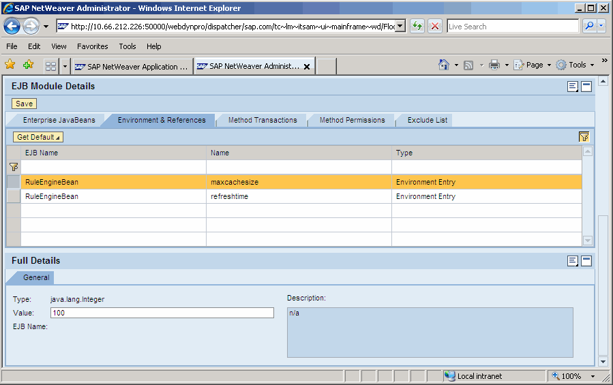The width and height of the screenshot is (613, 385).
Task: Open the Home dropdown arrow
Action: [456, 65]
